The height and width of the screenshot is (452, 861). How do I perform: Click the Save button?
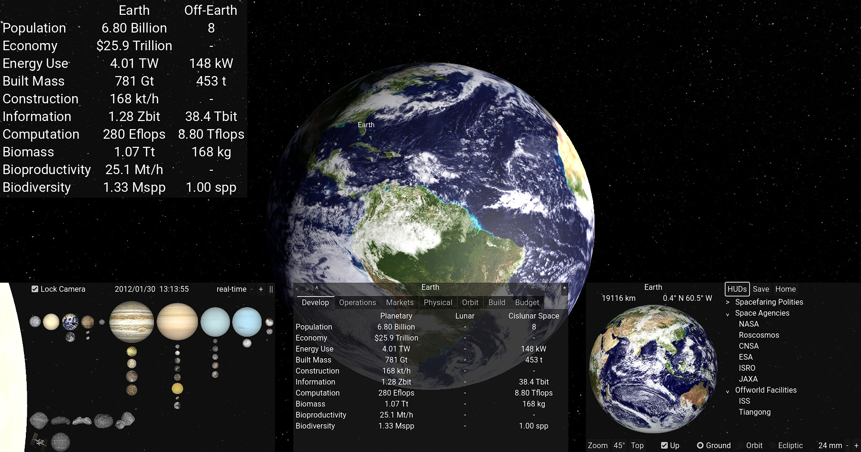pyautogui.click(x=761, y=289)
